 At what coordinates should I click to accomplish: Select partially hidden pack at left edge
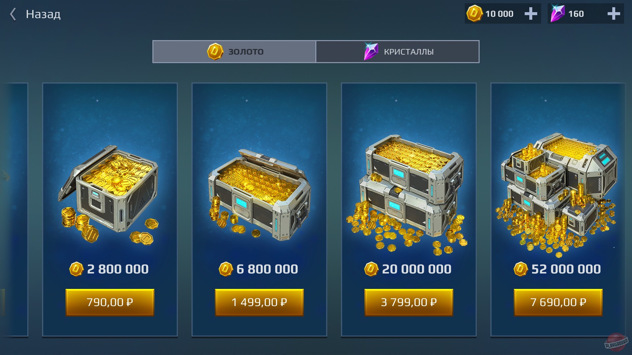14,210
